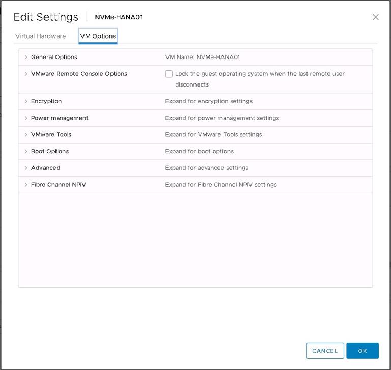The image size is (391, 370).
Task: Expand the VMware Remote Console Options chevron
Action: 26,74
